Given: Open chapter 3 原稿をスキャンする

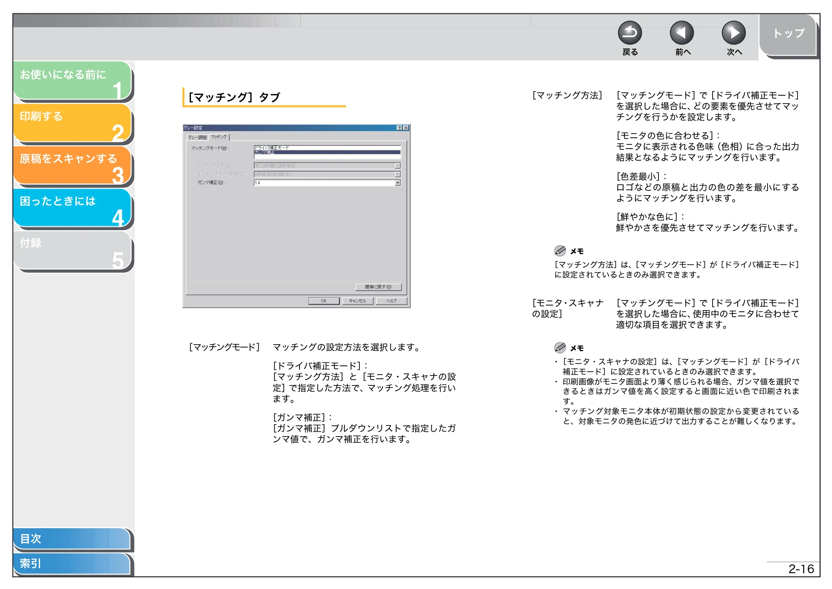Looking at the screenshot, I should click(72, 166).
